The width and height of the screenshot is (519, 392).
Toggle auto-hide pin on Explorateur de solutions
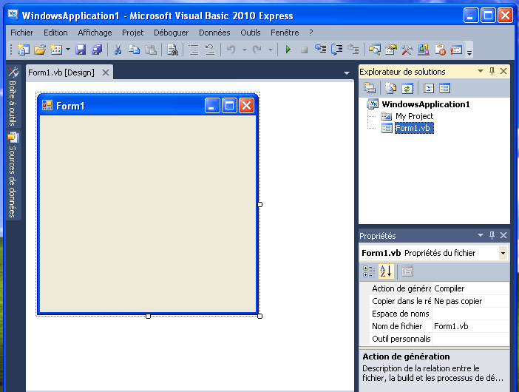click(x=492, y=71)
